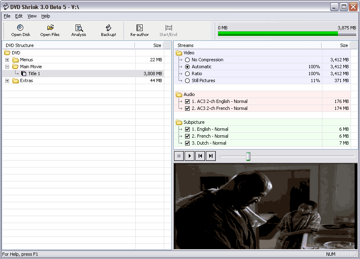Image resolution: width=360 pixels, height=259 pixels.
Task: Click the Main Movie folder icon
Action: tap(16, 67)
